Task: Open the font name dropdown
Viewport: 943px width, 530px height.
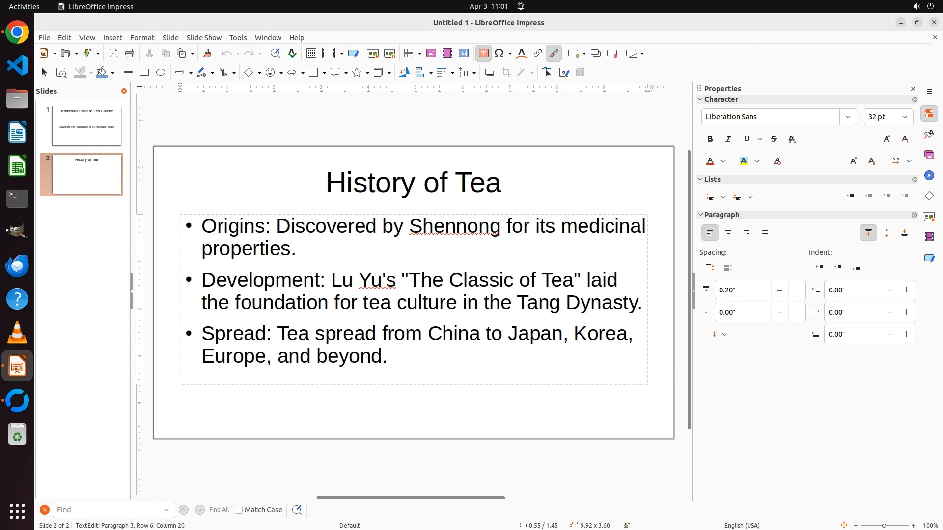Action: click(x=848, y=117)
